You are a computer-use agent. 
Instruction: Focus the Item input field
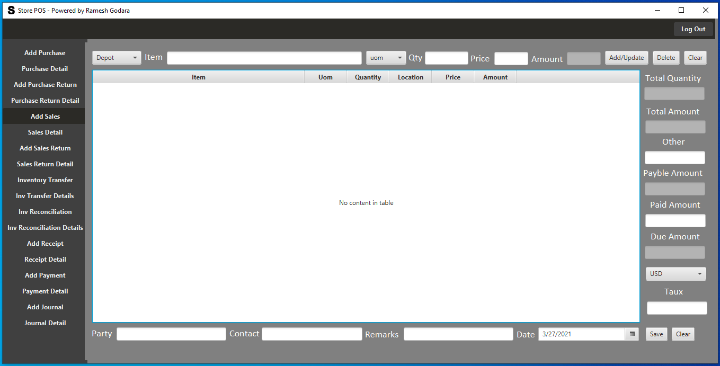pos(264,58)
